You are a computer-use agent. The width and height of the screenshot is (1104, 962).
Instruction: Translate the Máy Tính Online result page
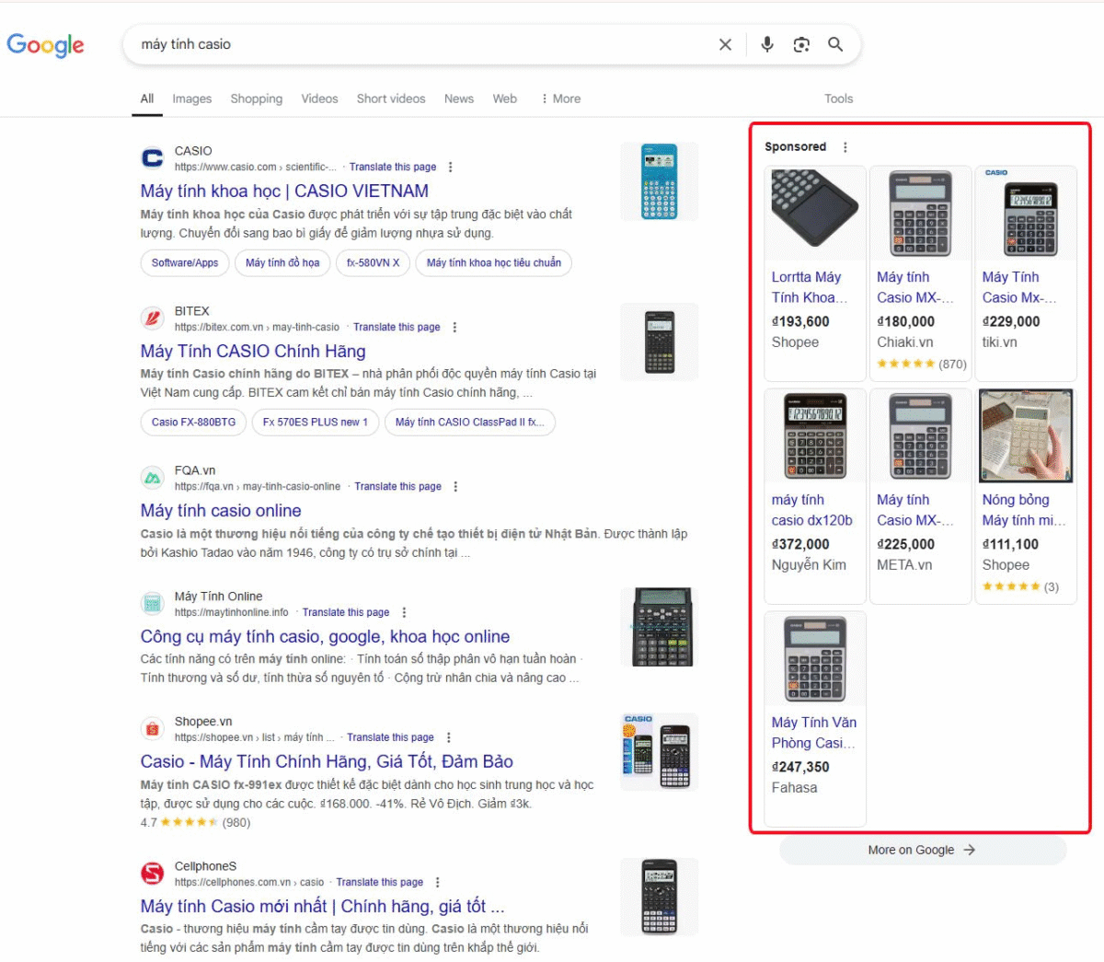coord(346,612)
